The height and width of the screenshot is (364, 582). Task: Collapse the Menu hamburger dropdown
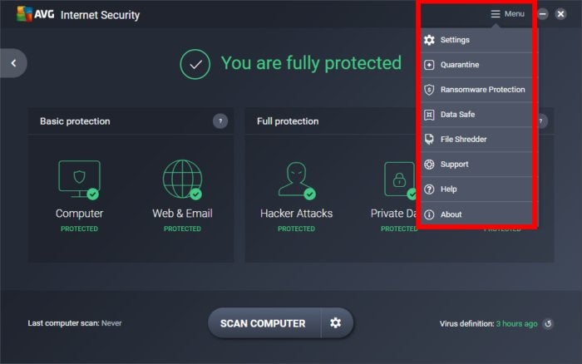click(x=507, y=14)
